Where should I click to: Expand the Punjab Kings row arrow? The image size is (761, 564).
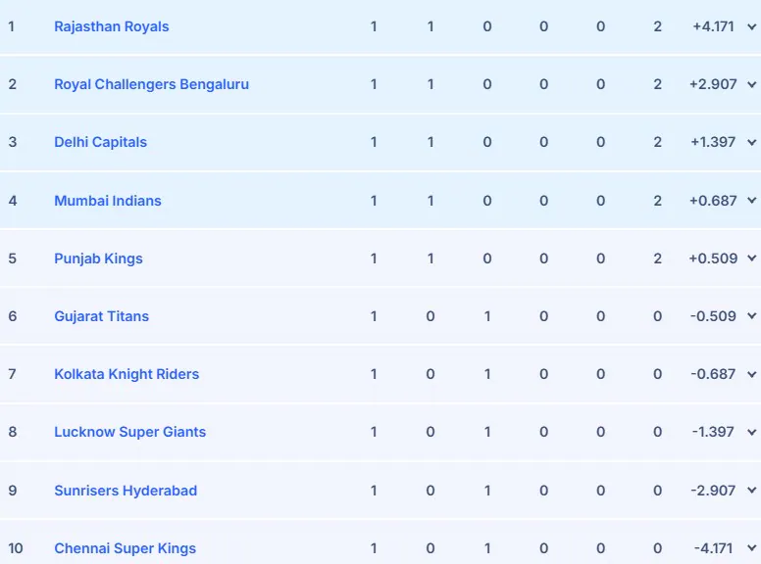752,258
